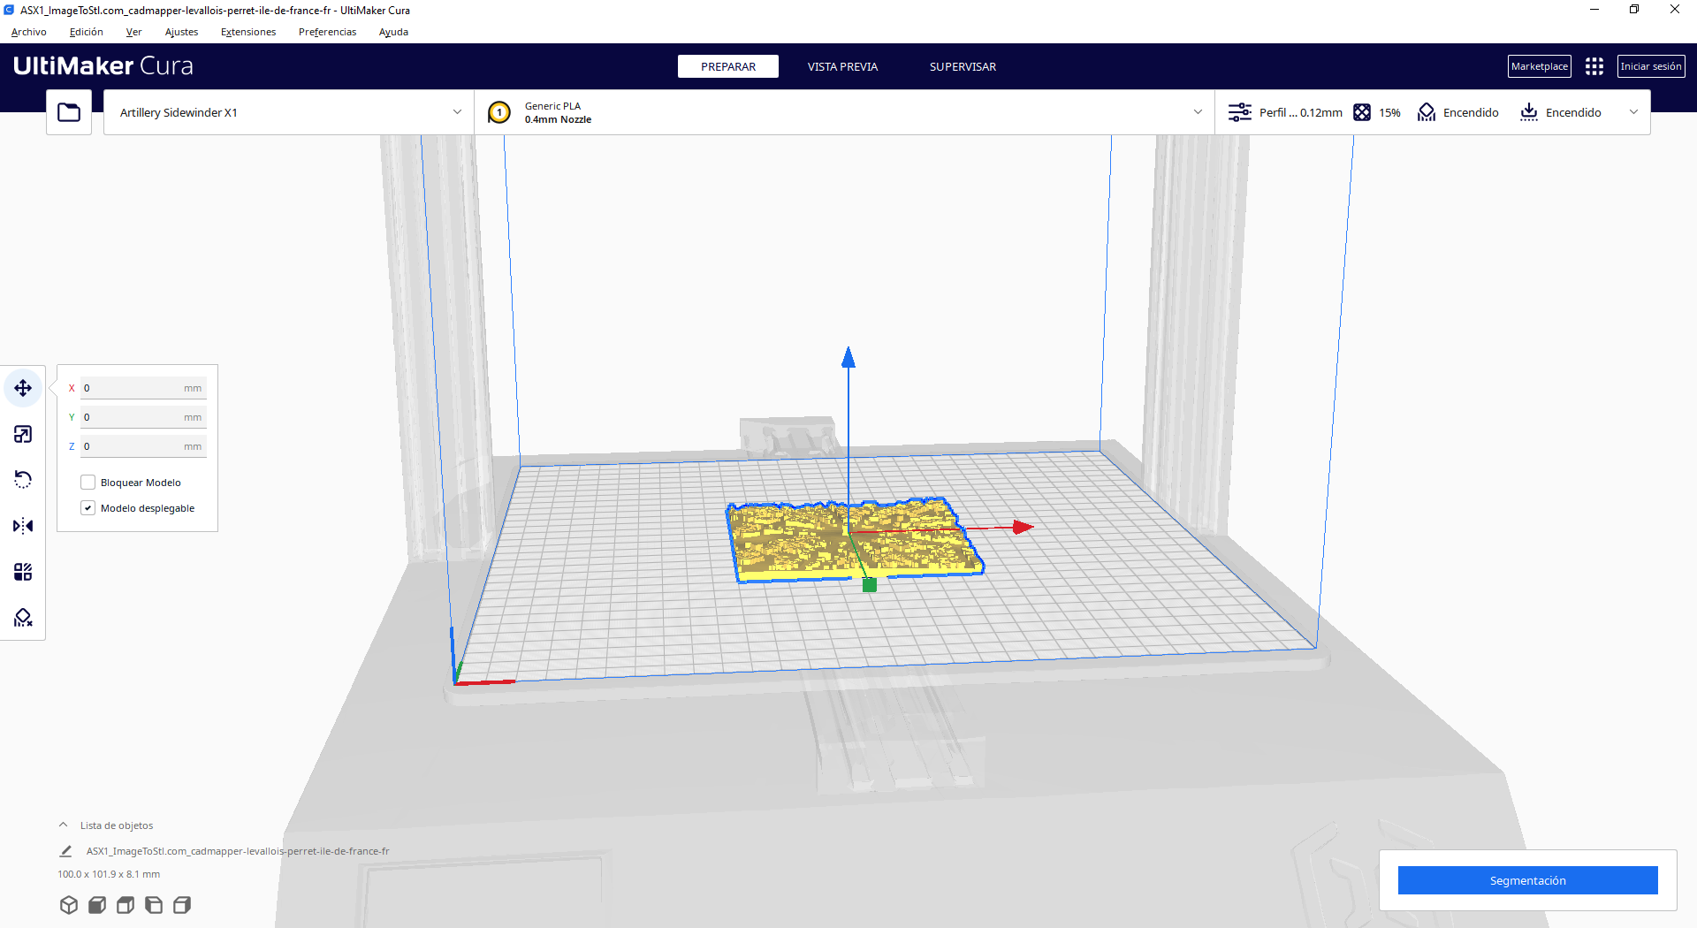Select the Mirror tool
Viewport: 1697px width, 928px height.
[x=23, y=526]
